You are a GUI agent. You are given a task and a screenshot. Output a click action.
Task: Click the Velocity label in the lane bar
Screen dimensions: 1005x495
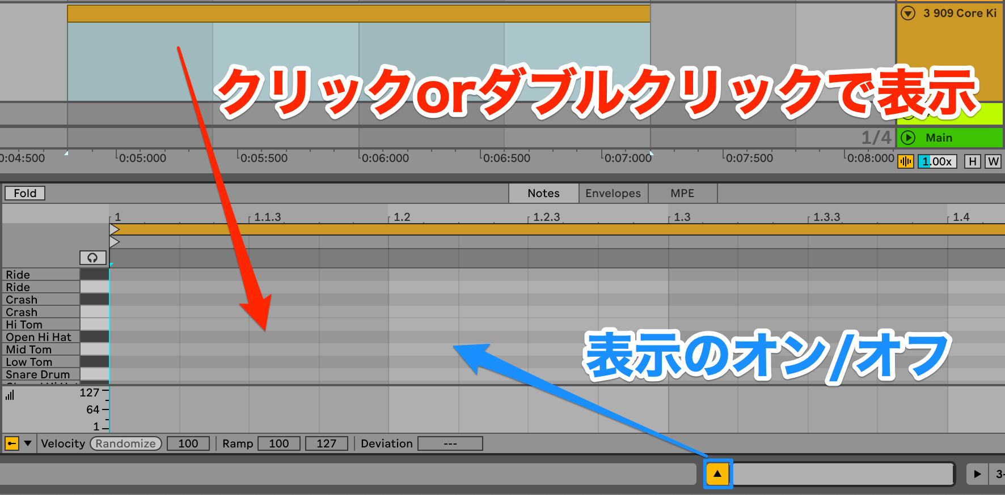click(x=63, y=443)
